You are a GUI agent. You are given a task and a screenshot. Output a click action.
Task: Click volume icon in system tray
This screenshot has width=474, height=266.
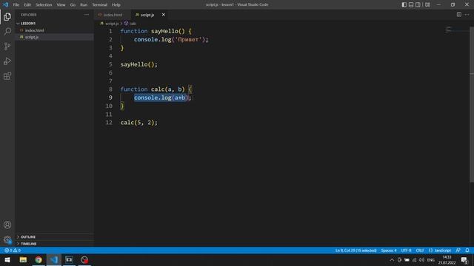click(x=421, y=259)
